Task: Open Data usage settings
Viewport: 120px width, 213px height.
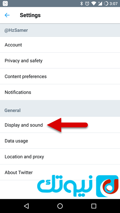Action: pos(60,141)
